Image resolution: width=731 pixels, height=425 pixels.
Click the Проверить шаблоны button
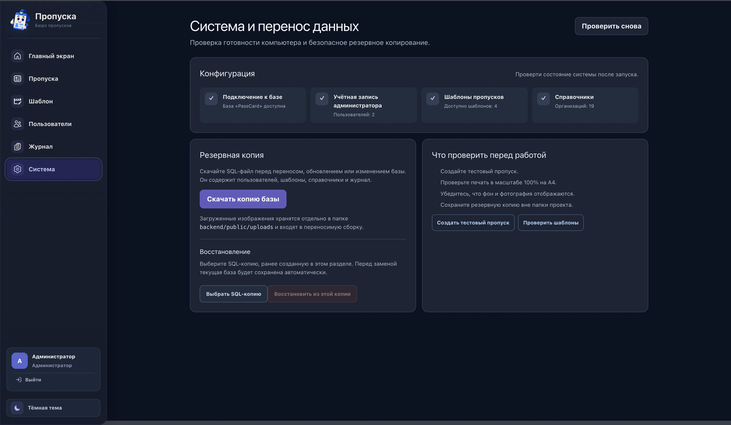[551, 222]
